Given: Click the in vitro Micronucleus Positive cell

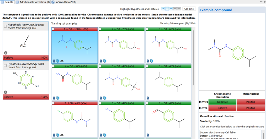Looking at the screenshot, I should pos(251,102).
